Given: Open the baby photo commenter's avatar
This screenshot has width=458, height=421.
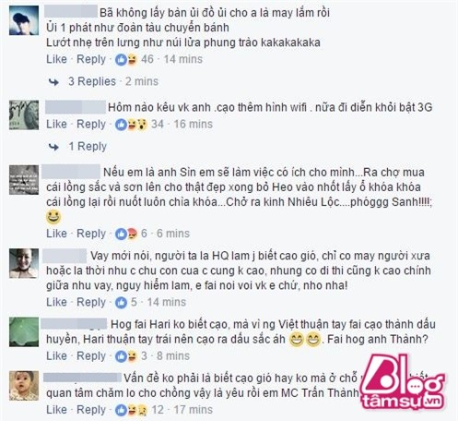Looking at the screenshot, I should [24, 385].
